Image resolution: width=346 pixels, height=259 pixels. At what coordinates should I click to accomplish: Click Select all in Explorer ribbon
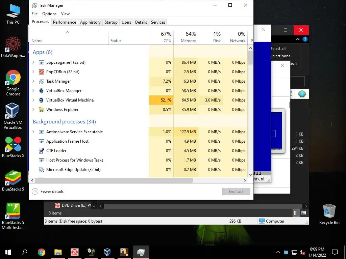(x=278, y=49)
